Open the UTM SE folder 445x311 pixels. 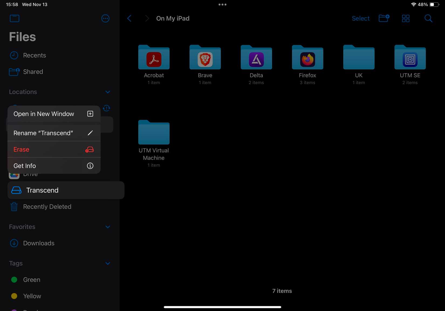(410, 65)
